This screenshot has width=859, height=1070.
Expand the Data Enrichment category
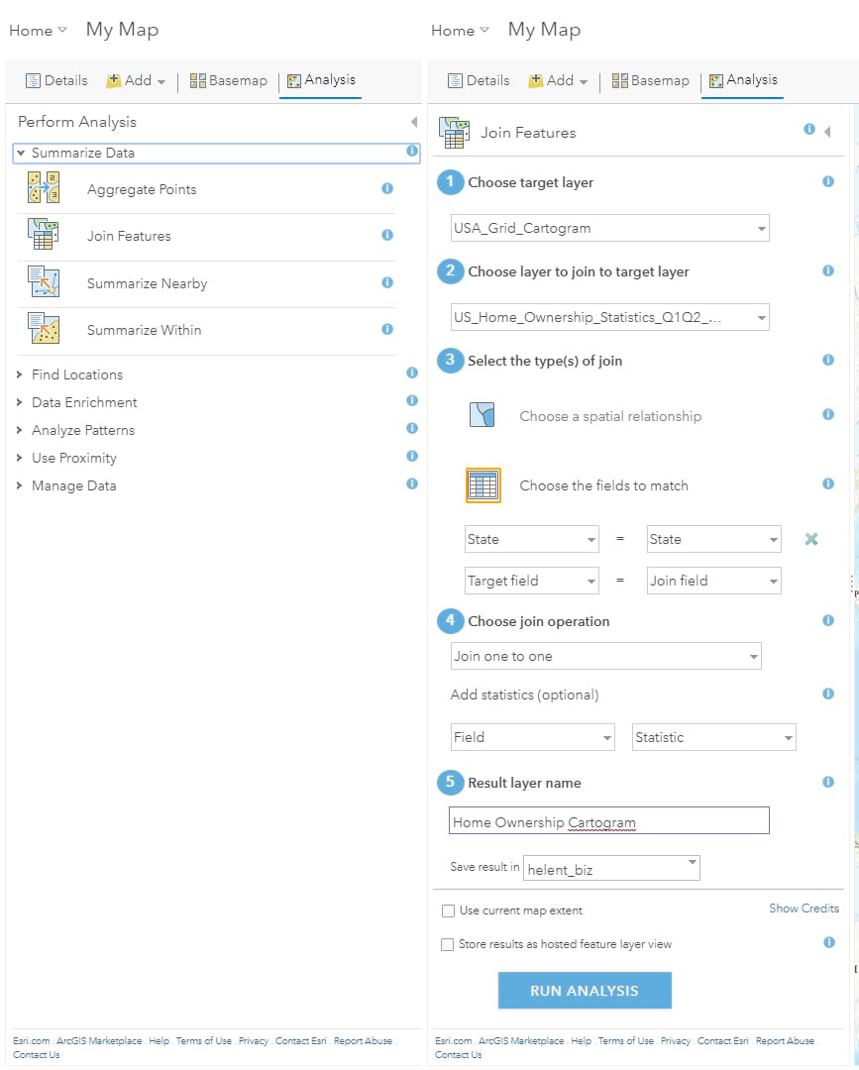20,402
